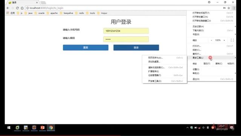241x136 pixels.
Task: Choose 打开新的窗口(N) in Chrome menu
Action: 212,17
